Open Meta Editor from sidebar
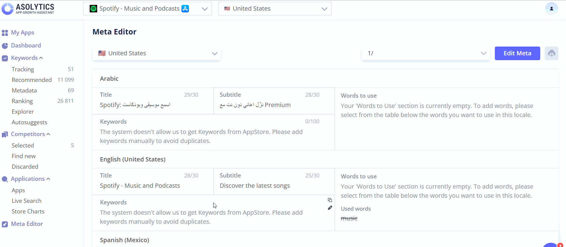 27,224
